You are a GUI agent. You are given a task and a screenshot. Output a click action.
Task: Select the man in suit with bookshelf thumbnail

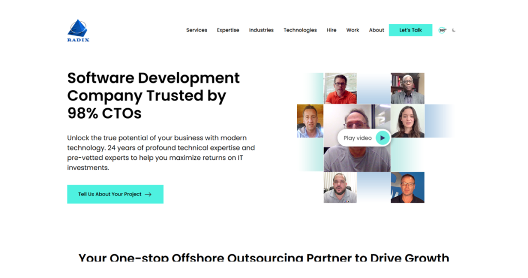coord(408,88)
